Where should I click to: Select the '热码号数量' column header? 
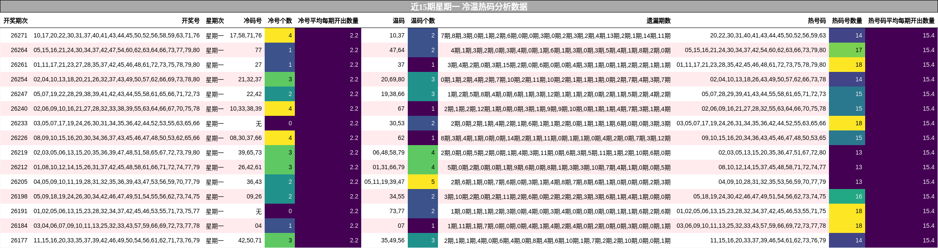pyautogui.click(x=847, y=21)
